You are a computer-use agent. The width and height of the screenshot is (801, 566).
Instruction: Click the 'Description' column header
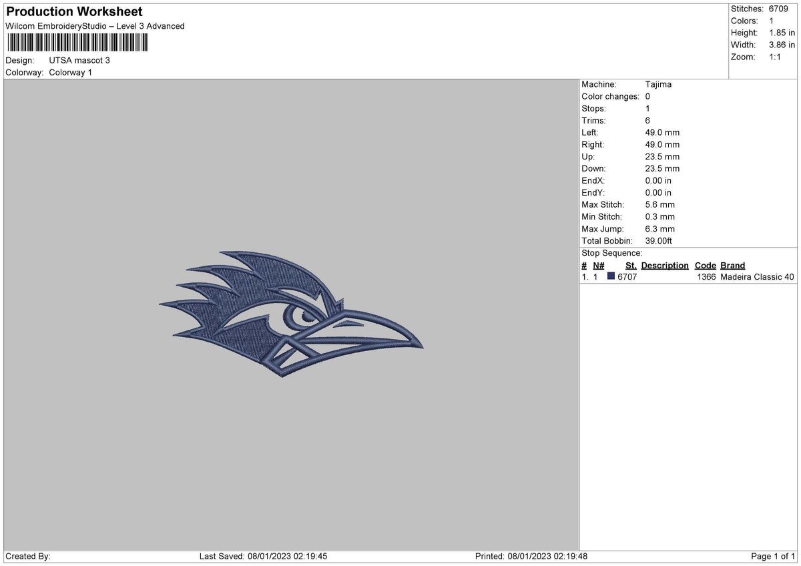pyautogui.click(x=665, y=265)
